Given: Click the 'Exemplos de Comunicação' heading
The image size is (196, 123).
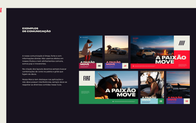Looking at the screenshot, I should coord(36,30).
